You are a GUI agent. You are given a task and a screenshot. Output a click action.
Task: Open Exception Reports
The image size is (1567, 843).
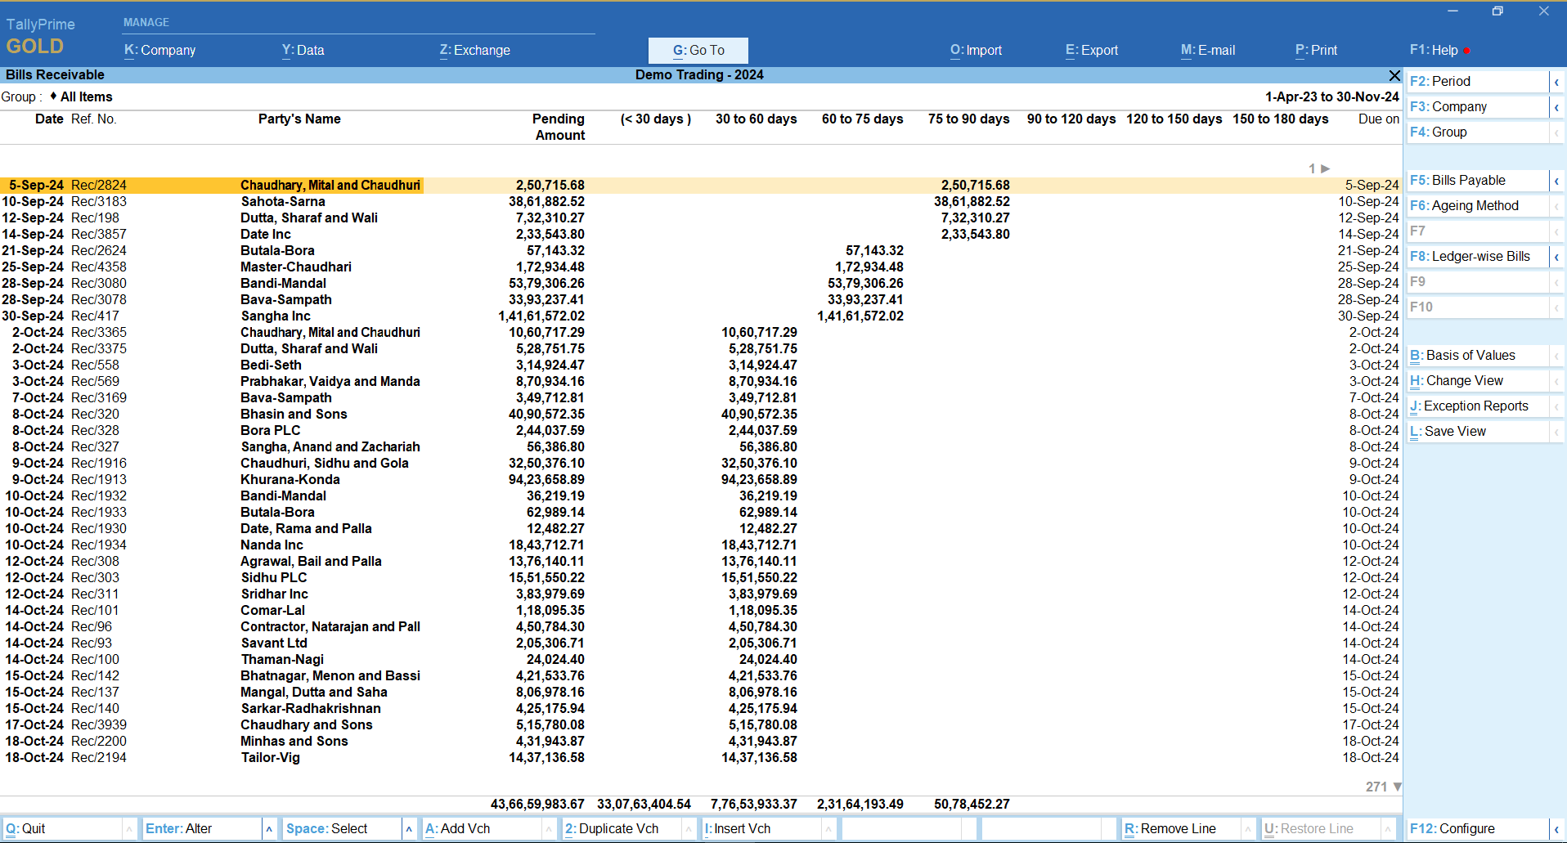[x=1468, y=406]
